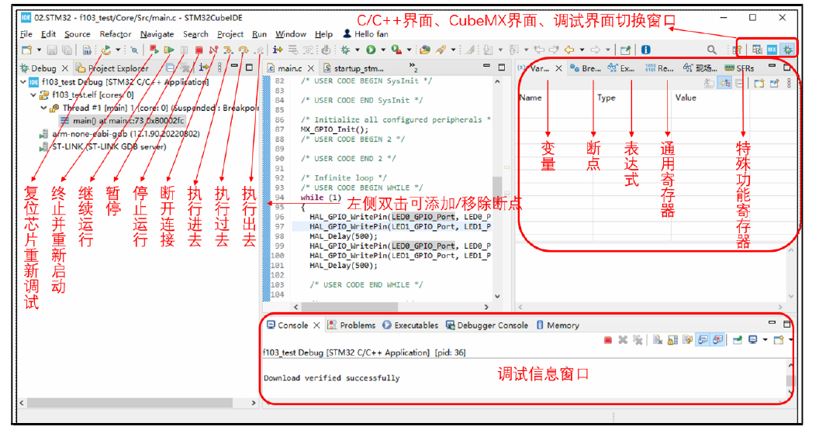This screenshot has width=819, height=430.
Task: Click the Step Into icon
Action: [228, 50]
